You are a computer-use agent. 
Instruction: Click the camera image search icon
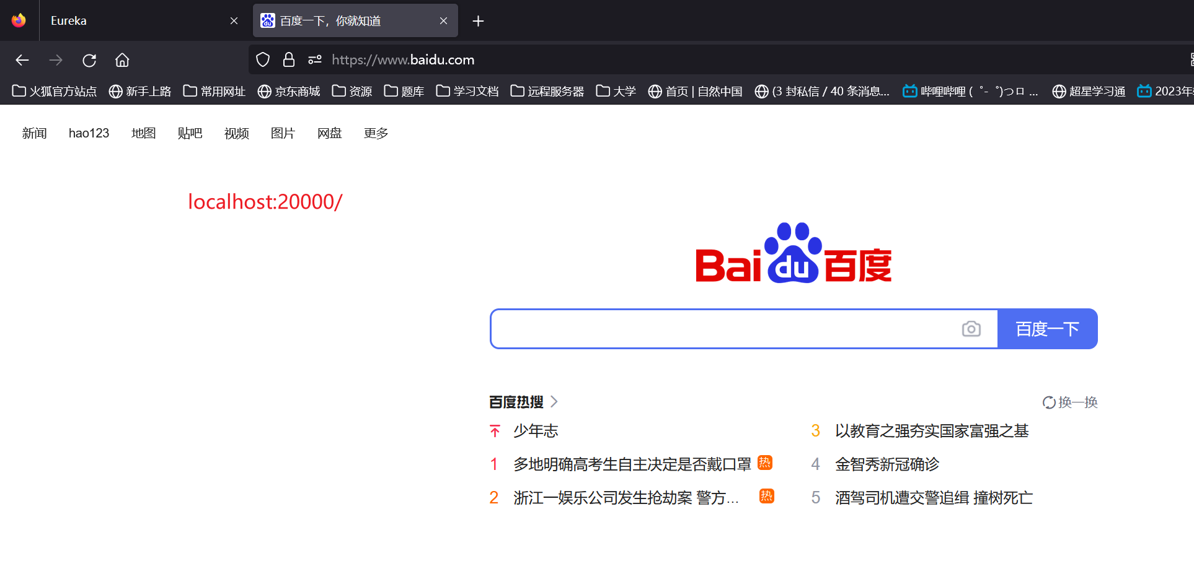tap(971, 329)
